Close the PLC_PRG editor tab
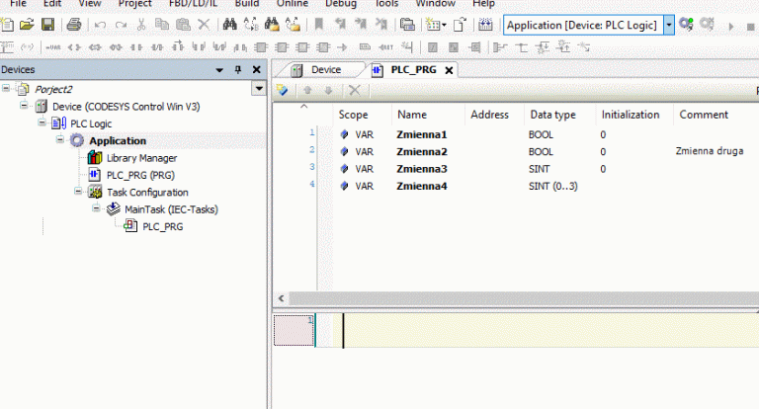This screenshot has height=409, width=759. coord(448,70)
